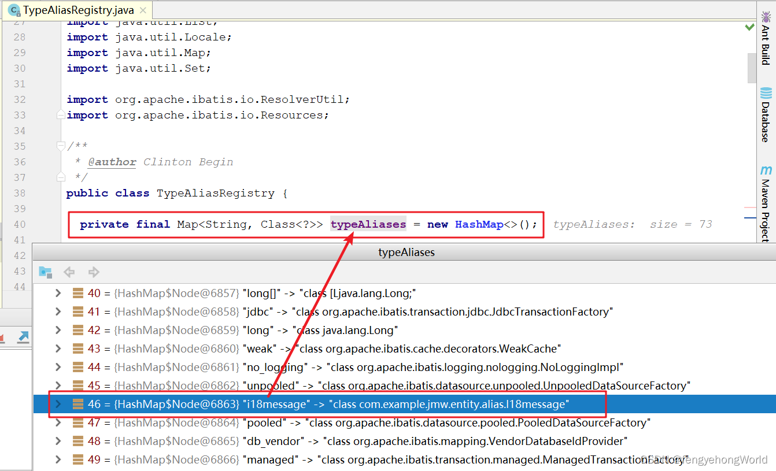Click the @author tag in the Javadoc
The image size is (776, 471).
(112, 162)
